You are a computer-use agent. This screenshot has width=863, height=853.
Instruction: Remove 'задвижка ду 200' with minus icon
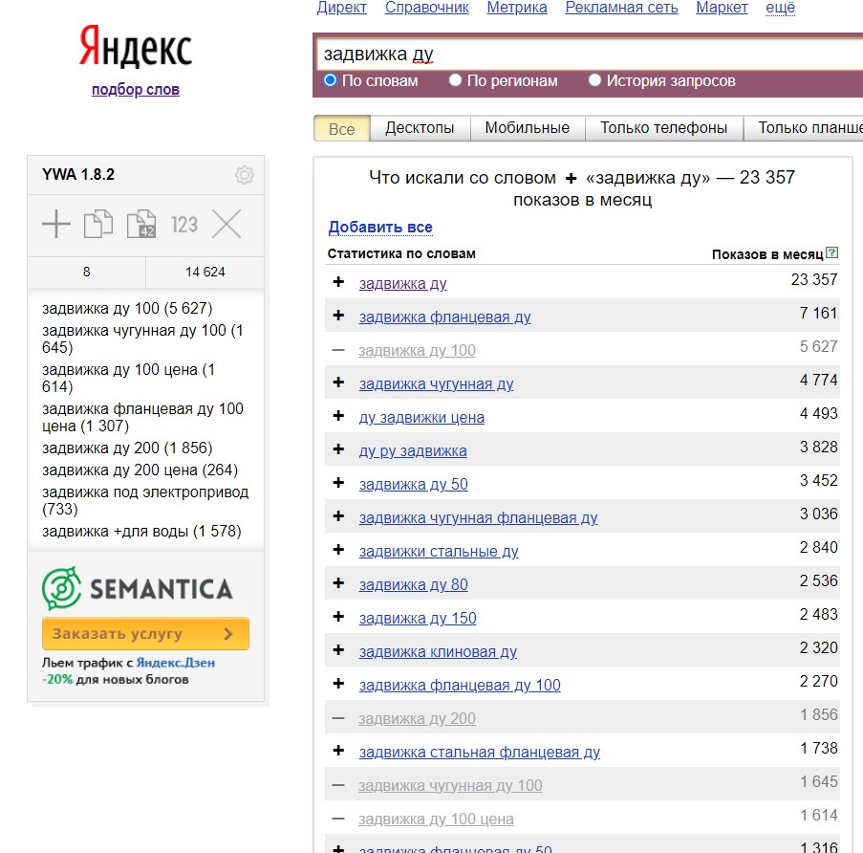338,718
